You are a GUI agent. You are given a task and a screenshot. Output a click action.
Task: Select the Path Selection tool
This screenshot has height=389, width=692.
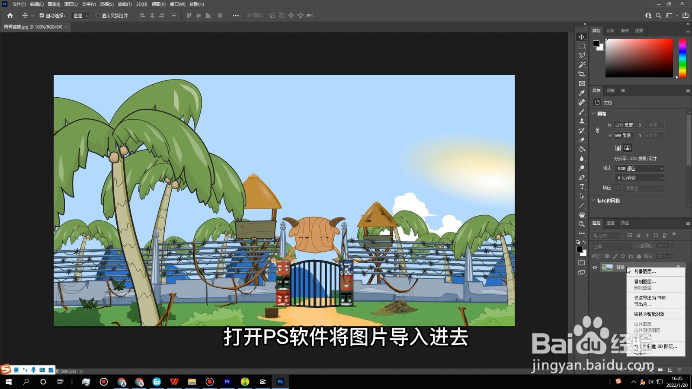(582, 196)
